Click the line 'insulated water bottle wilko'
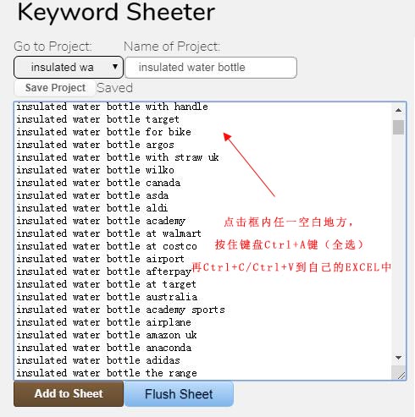The image size is (415, 417). click(95, 170)
